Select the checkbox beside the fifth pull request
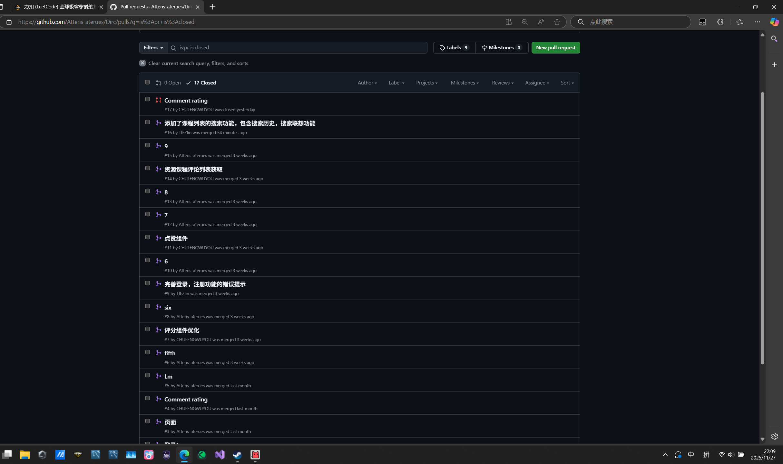Image resolution: width=783 pixels, height=464 pixels. pos(148,352)
